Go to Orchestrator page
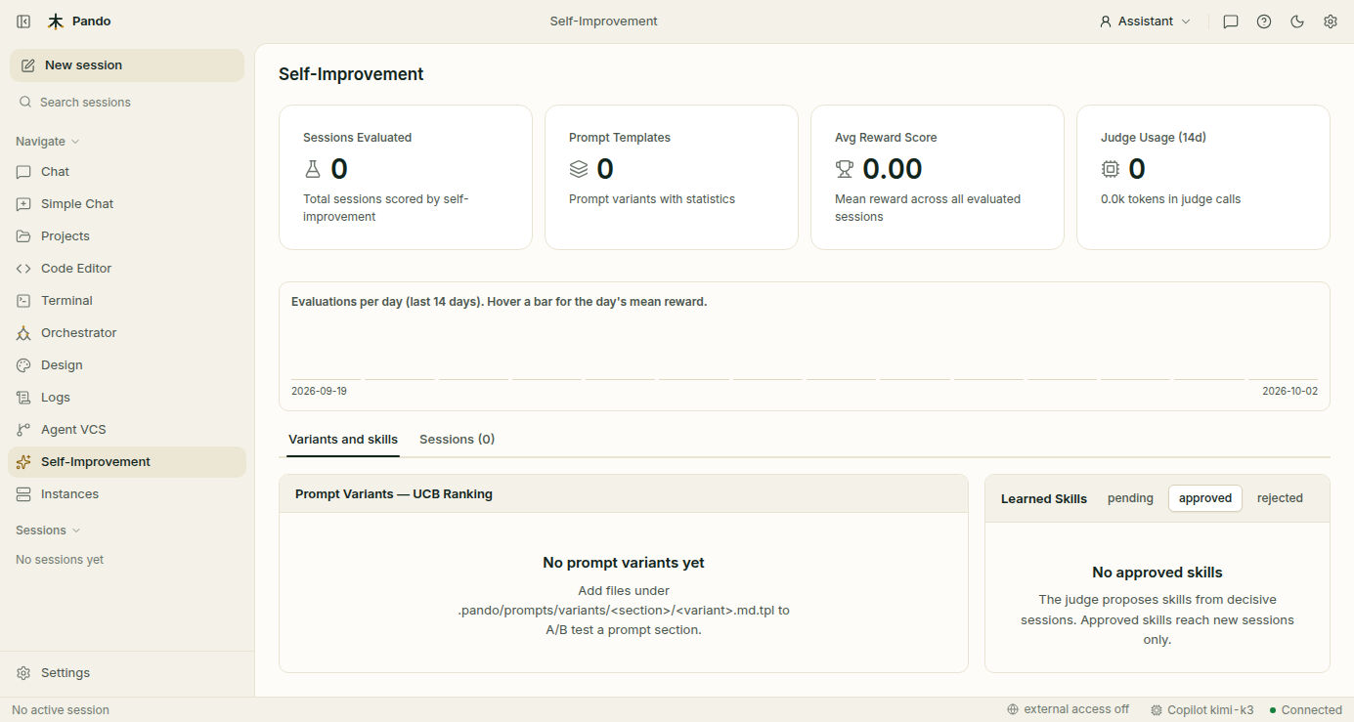 point(127,333)
